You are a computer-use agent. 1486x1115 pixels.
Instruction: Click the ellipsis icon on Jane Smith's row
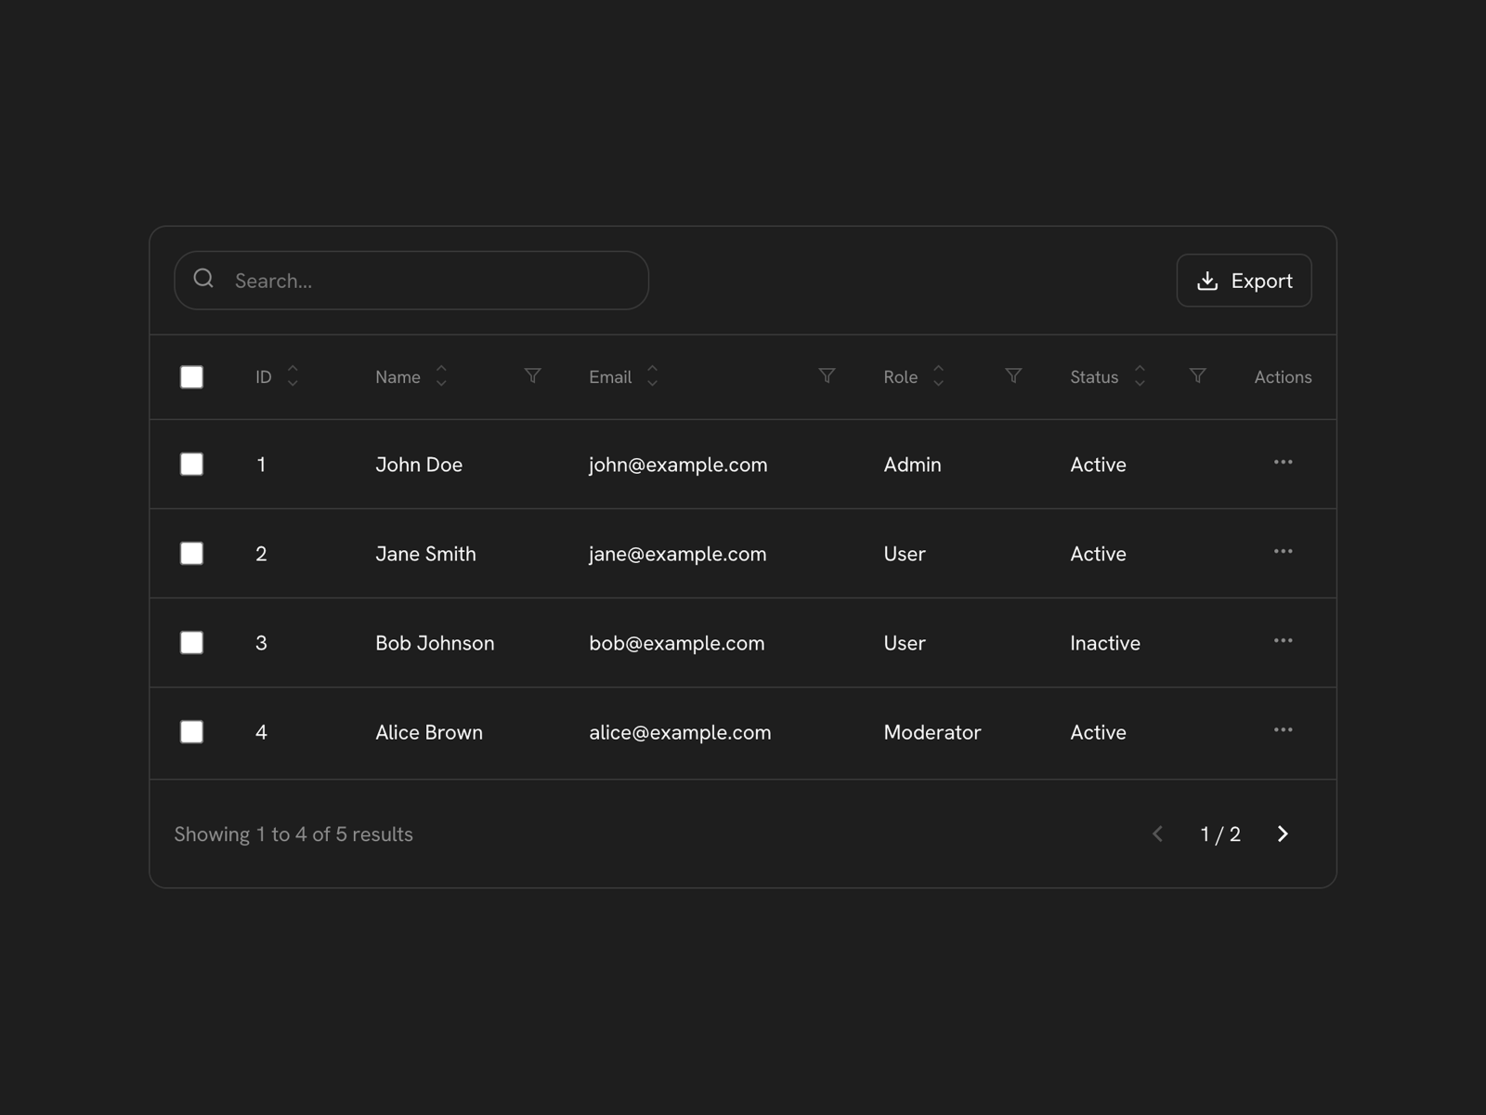point(1284,551)
